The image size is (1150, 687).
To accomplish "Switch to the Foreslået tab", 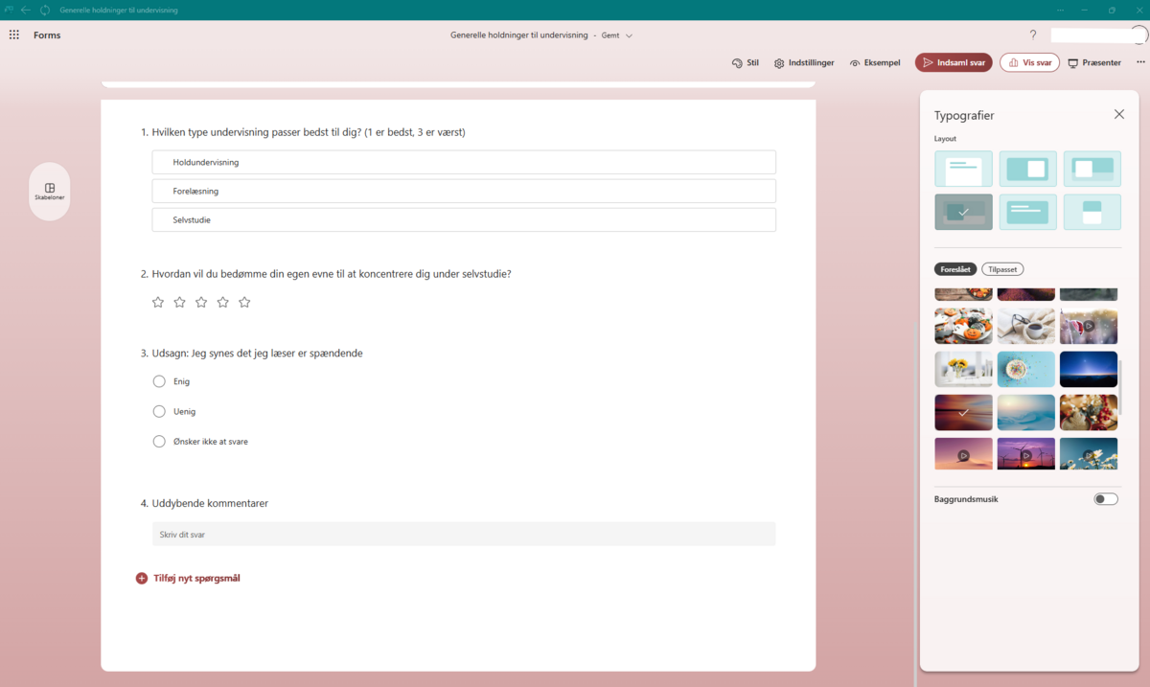I will (955, 269).
